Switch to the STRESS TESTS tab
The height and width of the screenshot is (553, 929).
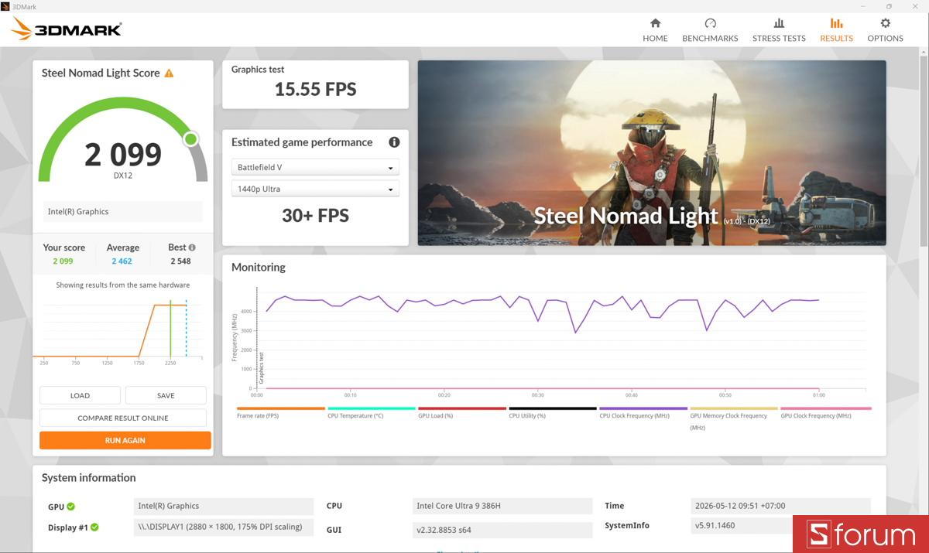[x=779, y=30]
